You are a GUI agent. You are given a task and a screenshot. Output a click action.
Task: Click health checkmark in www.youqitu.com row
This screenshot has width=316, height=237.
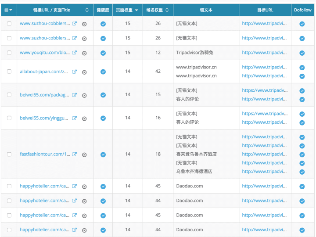pos(103,53)
